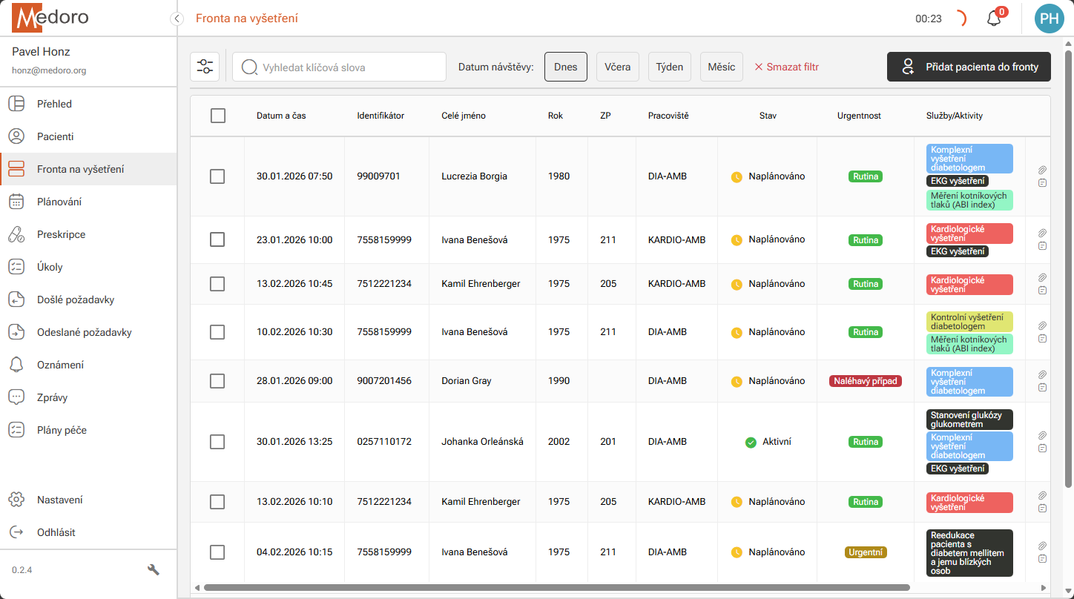The width and height of the screenshot is (1074, 599).
Task: Open the filter settings sliders icon
Action: [x=205, y=67]
